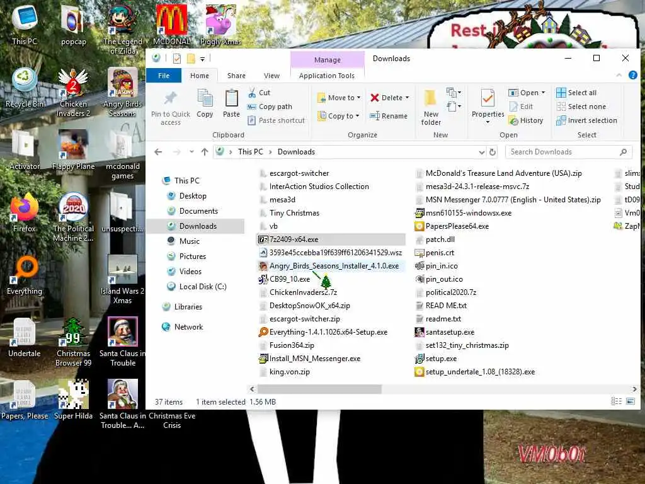Viewport: 645px width, 484px height.
Task: Click the horizontal scrollbar thumb
Action: pyautogui.click(x=319, y=389)
